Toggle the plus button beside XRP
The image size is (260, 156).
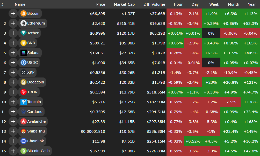[13, 72]
